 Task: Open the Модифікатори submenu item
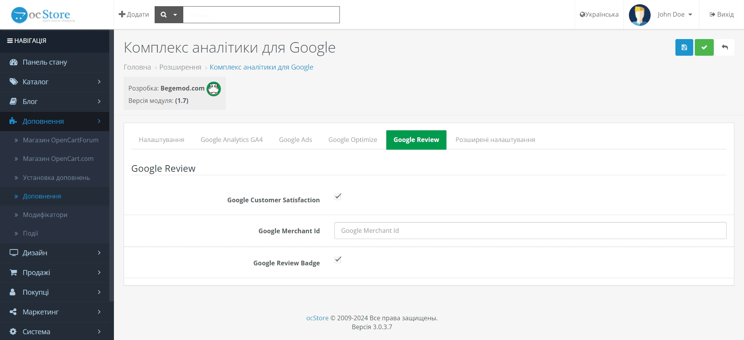pos(55,215)
